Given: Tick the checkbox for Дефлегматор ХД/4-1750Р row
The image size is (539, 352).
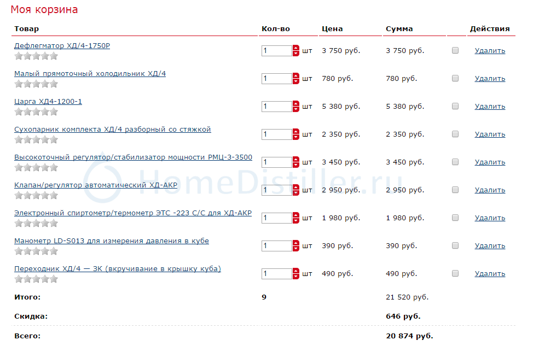Looking at the screenshot, I should click(x=455, y=50).
